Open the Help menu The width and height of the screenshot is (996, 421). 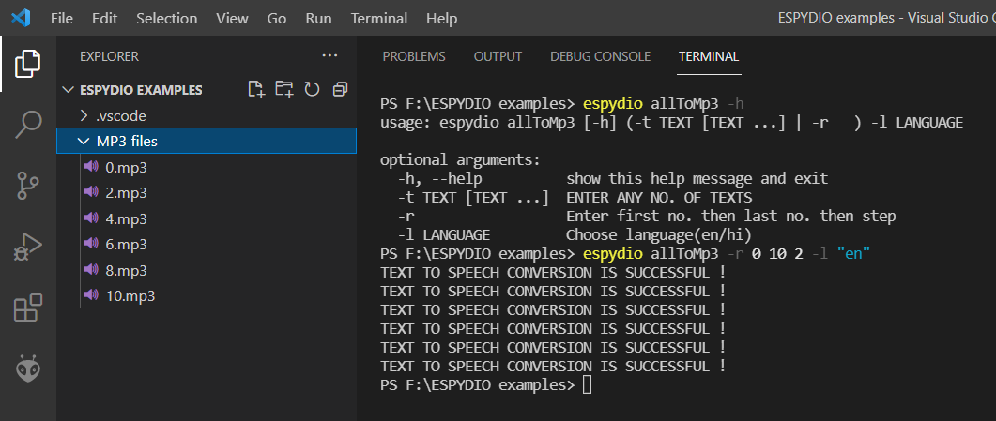(x=441, y=19)
